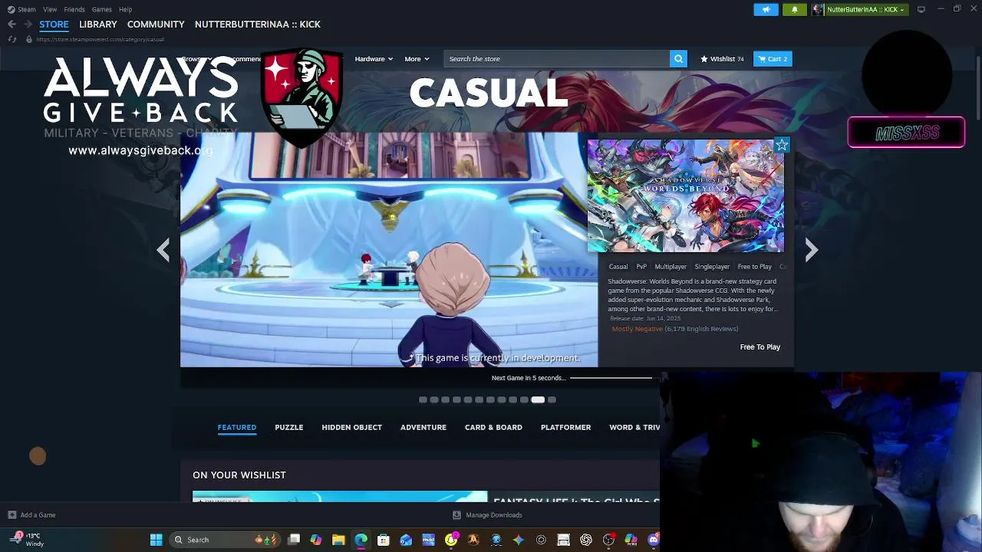Open Discord from the taskbar

[x=654, y=540]
